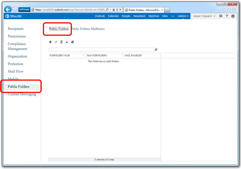Open Newsfeed from the top navigation
The height and width of the screenshot is (169, 241).
pos(139,16)
